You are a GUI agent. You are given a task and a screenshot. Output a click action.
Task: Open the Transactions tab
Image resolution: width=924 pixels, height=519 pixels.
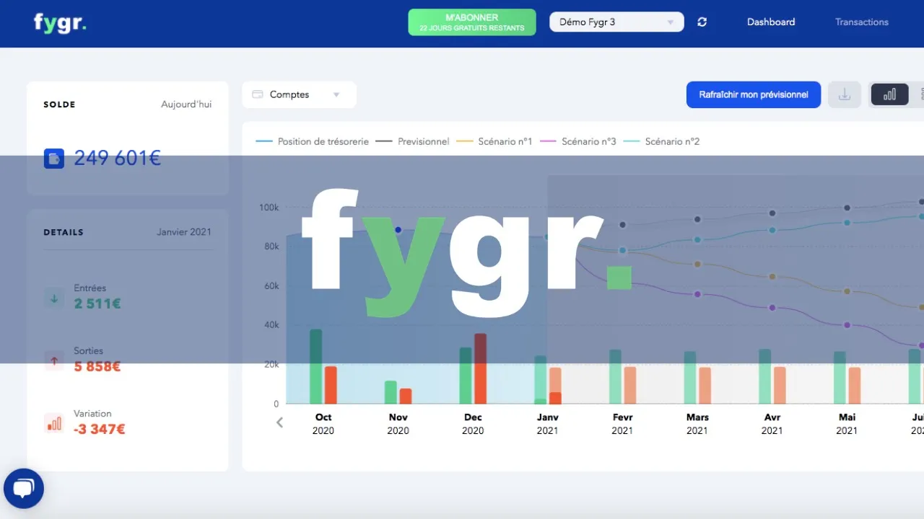tap(862, 22)
